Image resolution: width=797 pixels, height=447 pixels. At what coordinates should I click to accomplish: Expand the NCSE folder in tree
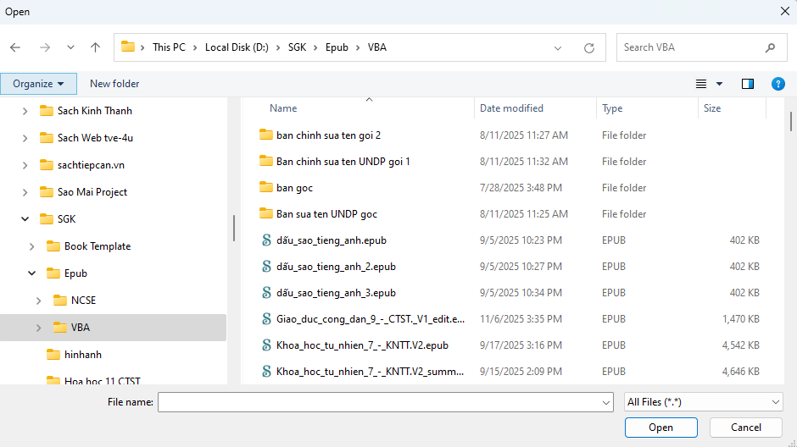click(x=38, y=301)
